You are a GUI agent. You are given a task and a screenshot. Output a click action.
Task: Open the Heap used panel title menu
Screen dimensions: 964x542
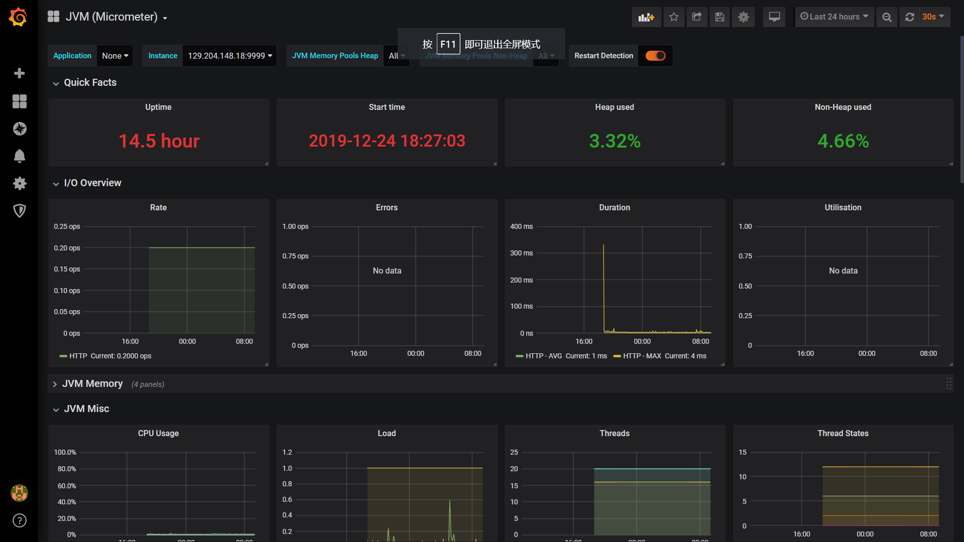click(615, 107)
